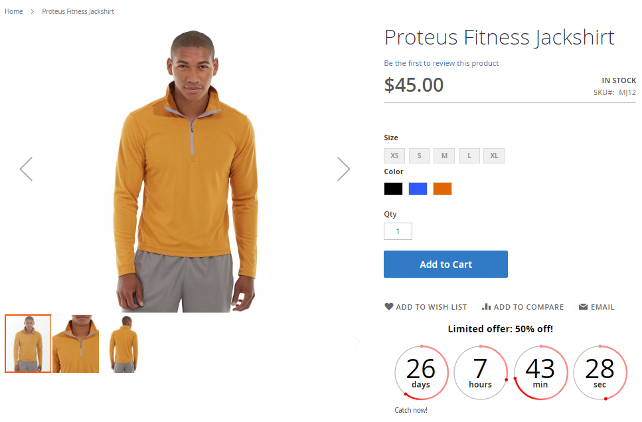Select size XL option
This screenshot has width=642, height=422.
click(x=494, y=156)
